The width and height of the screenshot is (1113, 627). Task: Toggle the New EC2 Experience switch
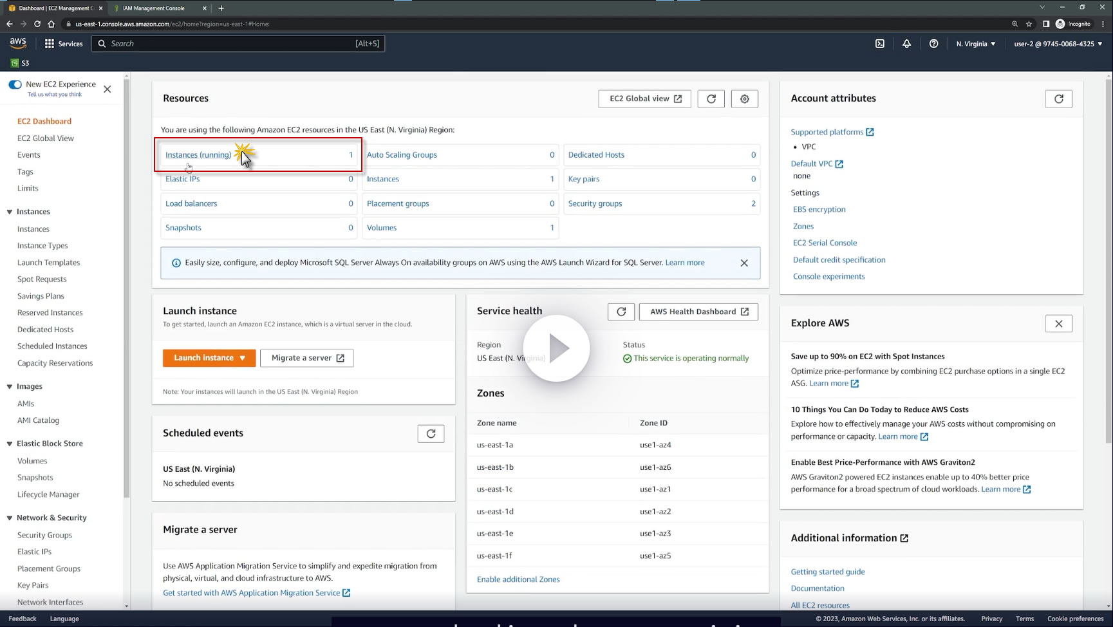(15, 84)
